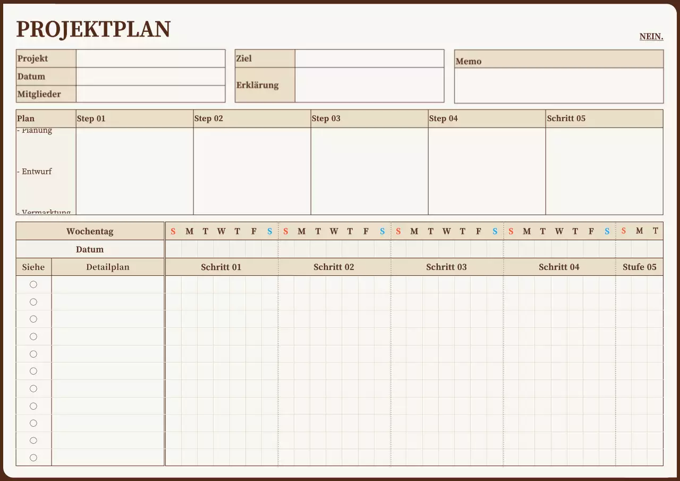Select the Stufe 05 timeline header

point(639,267)
